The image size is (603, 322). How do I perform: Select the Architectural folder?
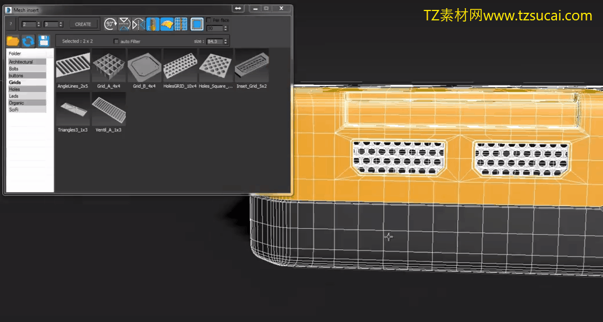(27, 62)
